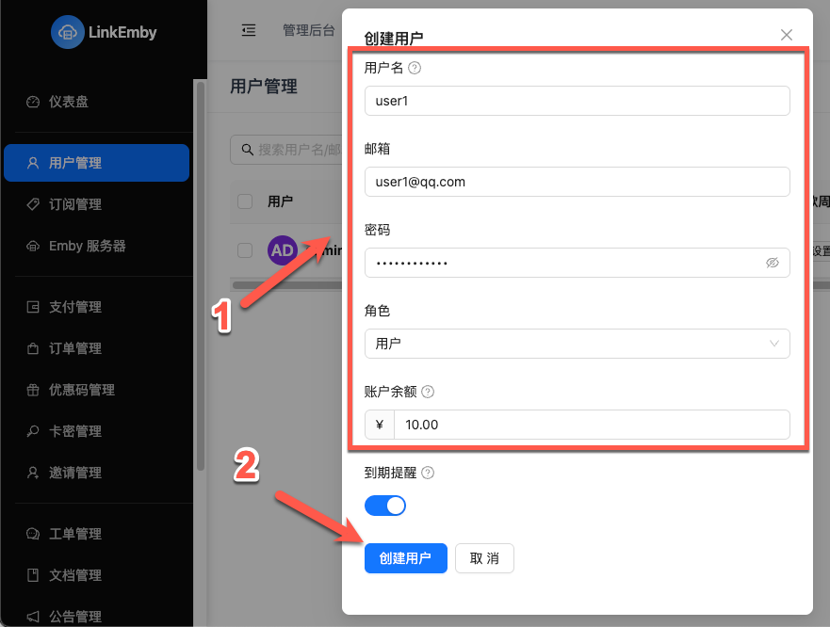Viewport: 830px width, 627px height.
Task: Click the sidebar collapse icon at top
Action: (x=248, y=30)
